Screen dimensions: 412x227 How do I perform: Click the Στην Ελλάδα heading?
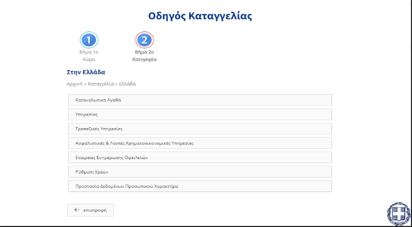point(86,72)
